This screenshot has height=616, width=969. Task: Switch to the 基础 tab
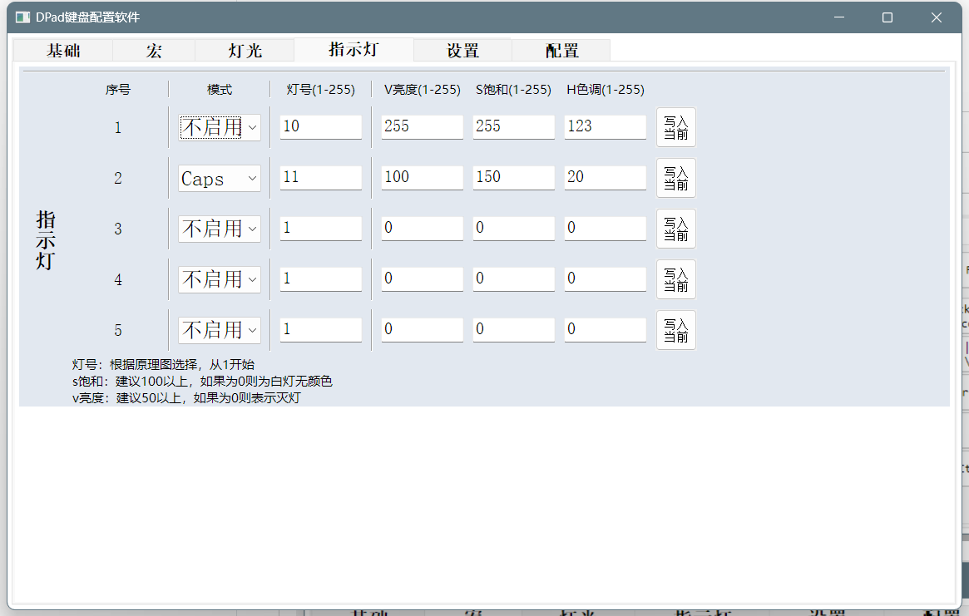tap(63, 50)
